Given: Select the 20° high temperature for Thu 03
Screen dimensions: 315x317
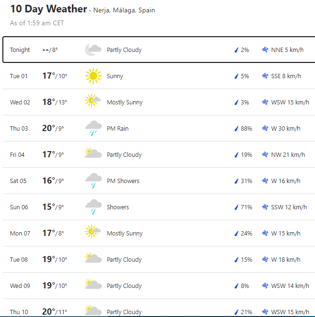Looking at the screenshot, I should pyautogui.click(x=49, y=128).
